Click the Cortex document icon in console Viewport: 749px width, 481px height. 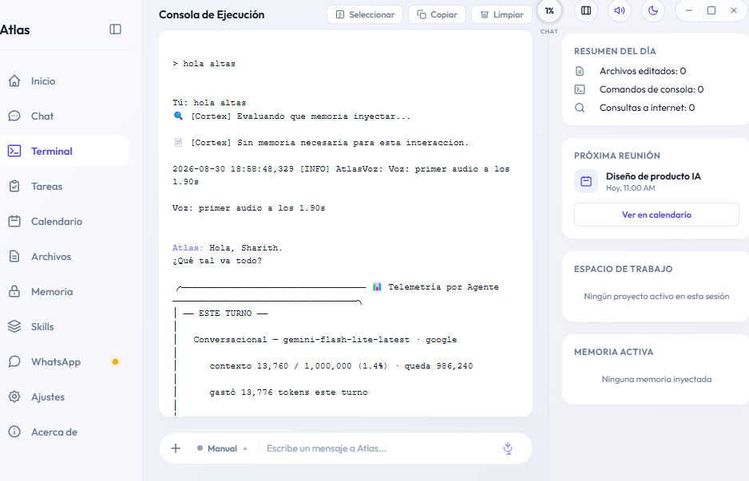point(178,142)
